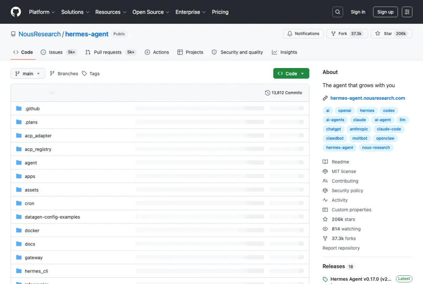Open the appearance settings icon button
The height and width of the screenshot is (284, 423).
coord(407,12)
